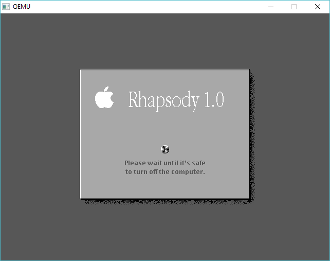Click the "to turn off the computer." line

pos(165,172)
